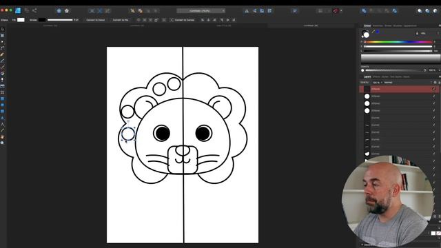Click the Divide boolean operation icon
Image resolution: width=441 pixels, height=248 pixels.
[395, 11]
